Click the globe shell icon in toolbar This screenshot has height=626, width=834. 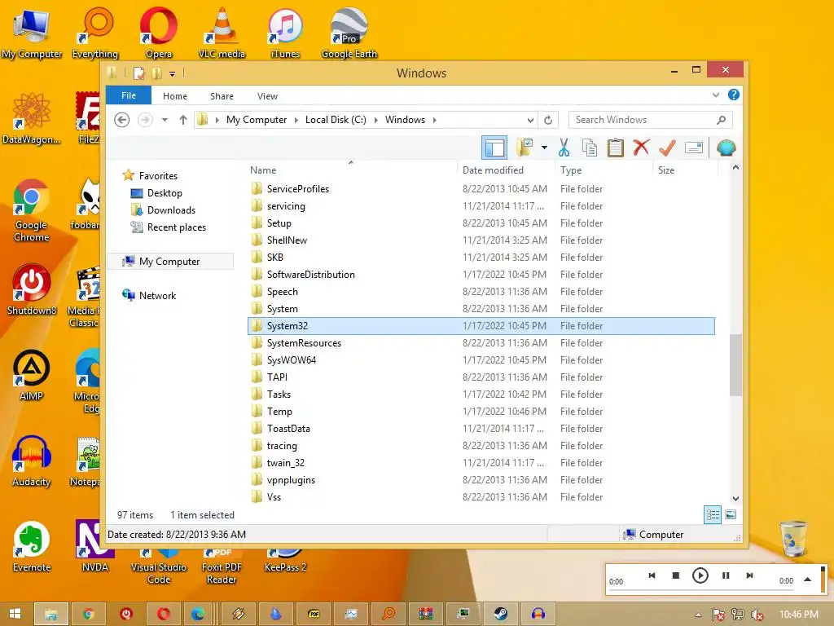726,148
